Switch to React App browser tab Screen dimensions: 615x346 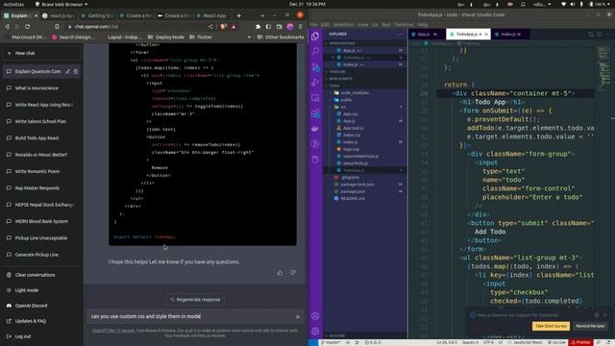(x=213, y=15)
